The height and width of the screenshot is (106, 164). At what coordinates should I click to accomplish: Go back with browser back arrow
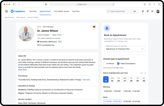point(19,4)
